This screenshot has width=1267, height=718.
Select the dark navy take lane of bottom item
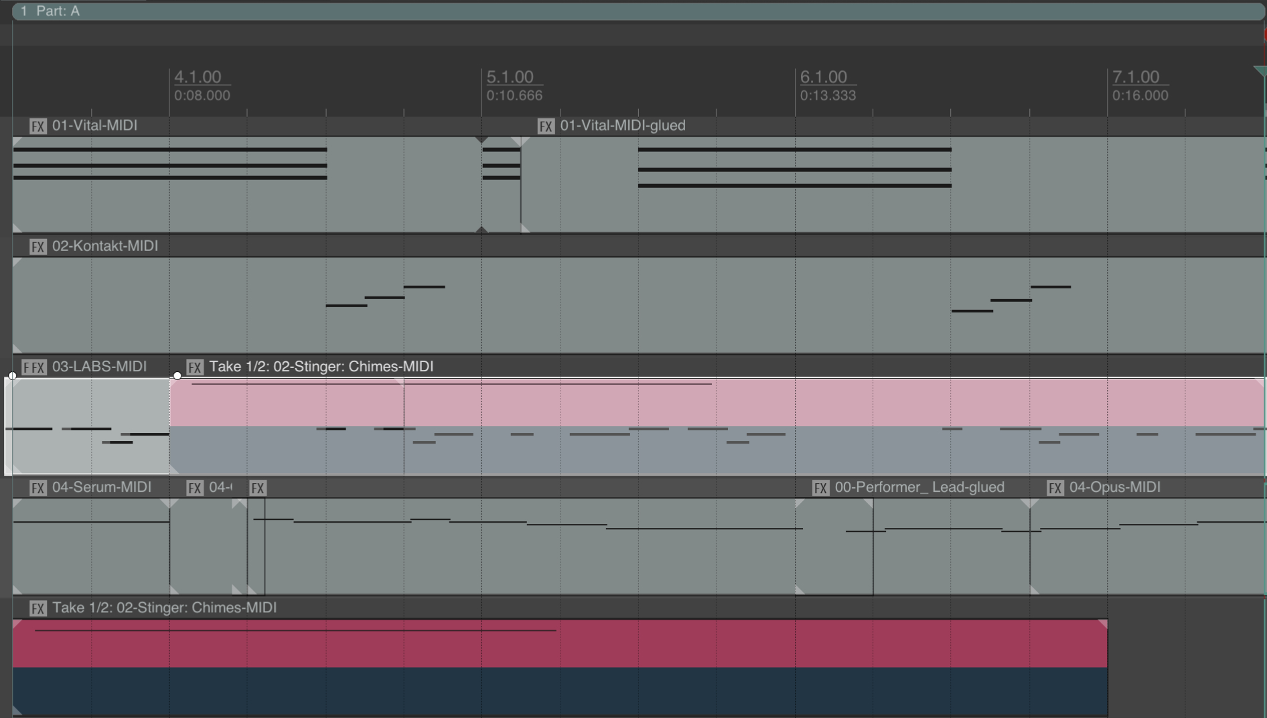(x=560, y=691)
